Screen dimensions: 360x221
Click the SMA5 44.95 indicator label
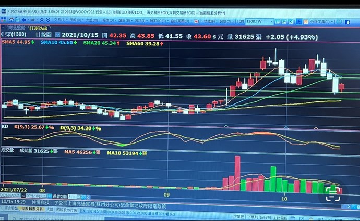tap(18, 42)
